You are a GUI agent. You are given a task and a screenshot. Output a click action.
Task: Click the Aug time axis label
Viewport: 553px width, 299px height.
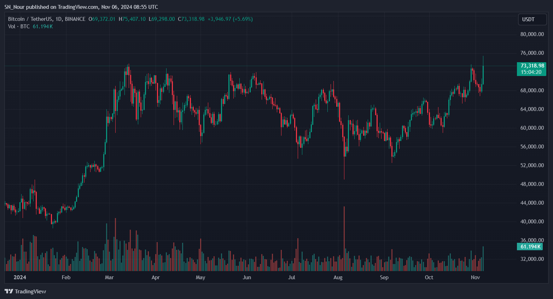point(338,277)
